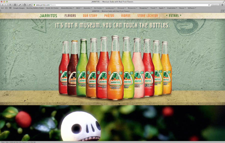Open Top Sites grid icon
This screenshot has height=143, width=225.
click(10, 8)
